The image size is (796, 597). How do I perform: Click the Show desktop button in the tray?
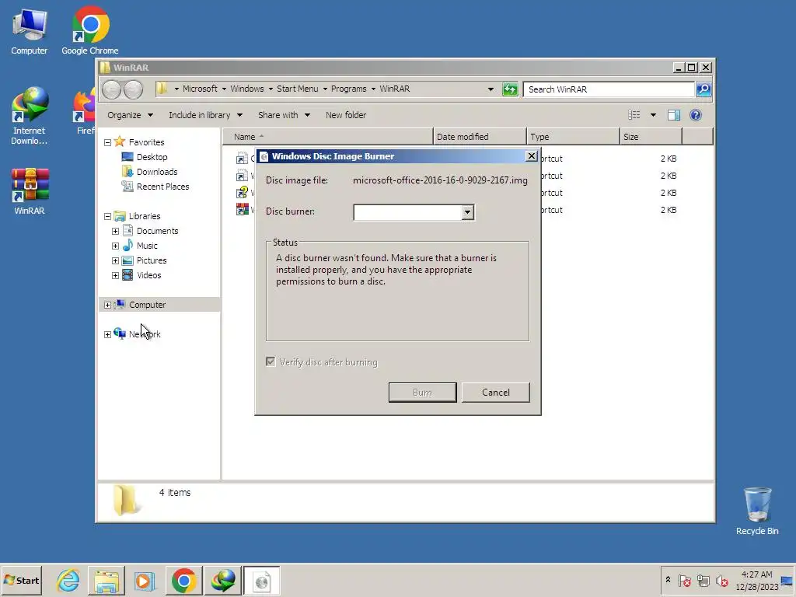[x=787, y=580]
